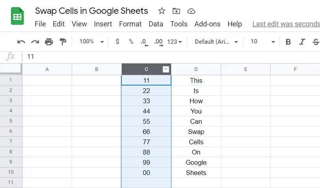
Task: Open the column C header dropdown arrow
Action: pos(166,69)
